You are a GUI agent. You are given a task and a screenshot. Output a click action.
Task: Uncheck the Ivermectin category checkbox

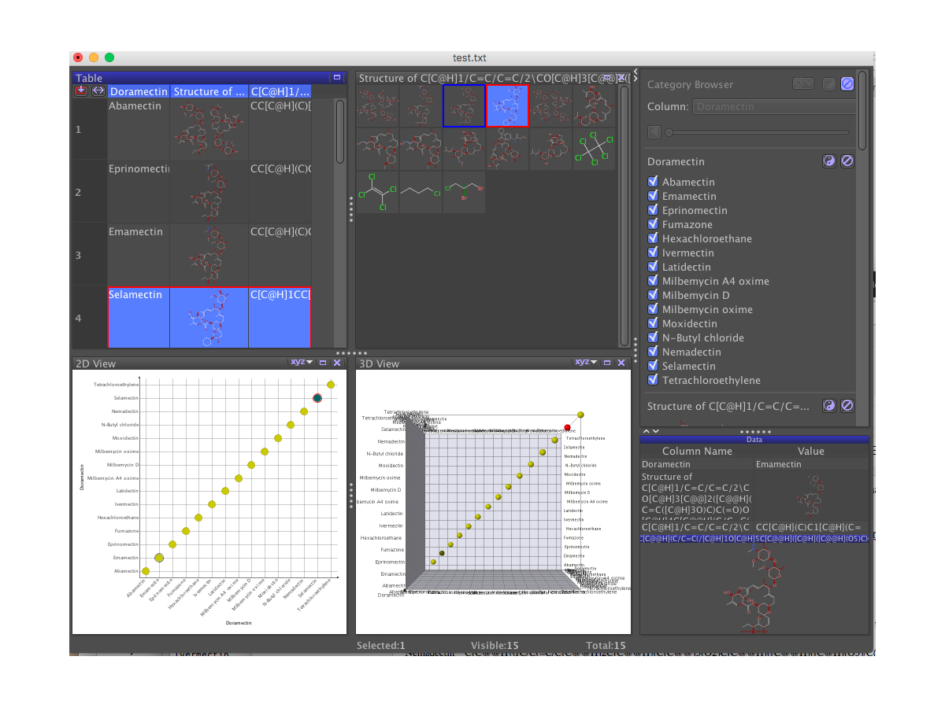coord(653,253)
